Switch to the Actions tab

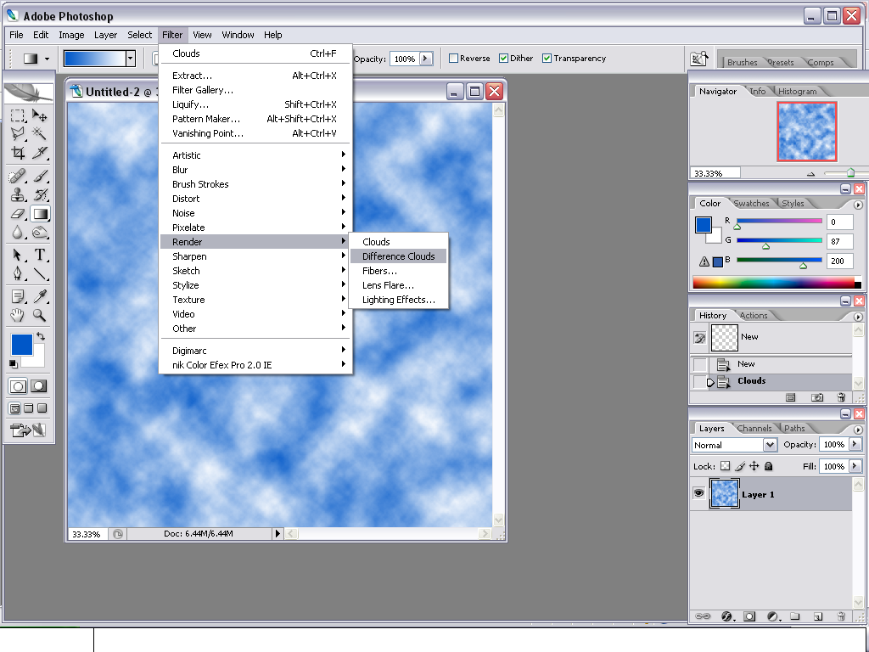click(x=754, y=315)
